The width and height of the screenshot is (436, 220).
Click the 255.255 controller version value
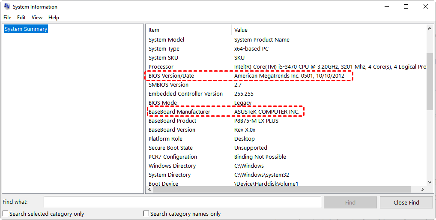click(244, 94)
